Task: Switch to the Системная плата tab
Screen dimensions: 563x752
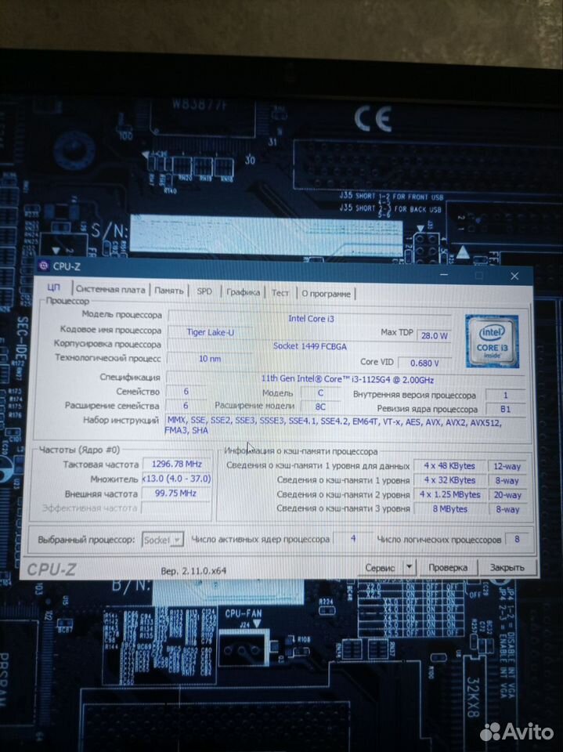Action: [x=110, y=290]
